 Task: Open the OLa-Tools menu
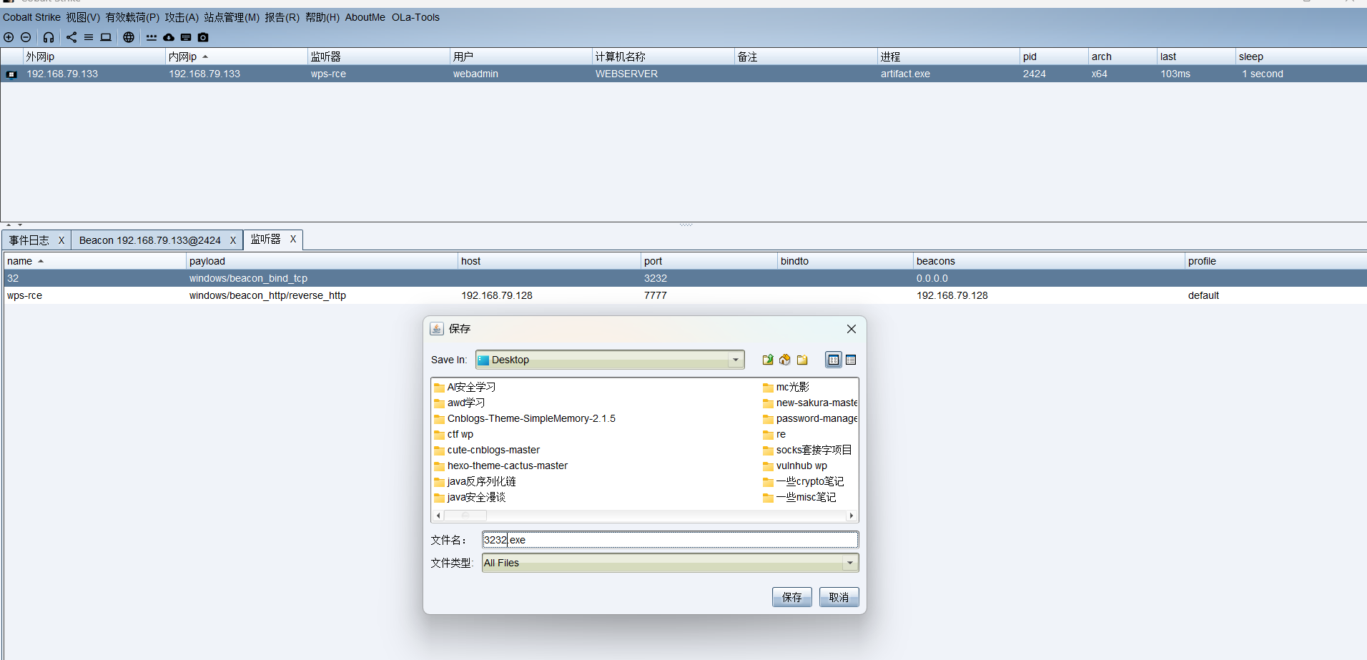coord(415,17)
